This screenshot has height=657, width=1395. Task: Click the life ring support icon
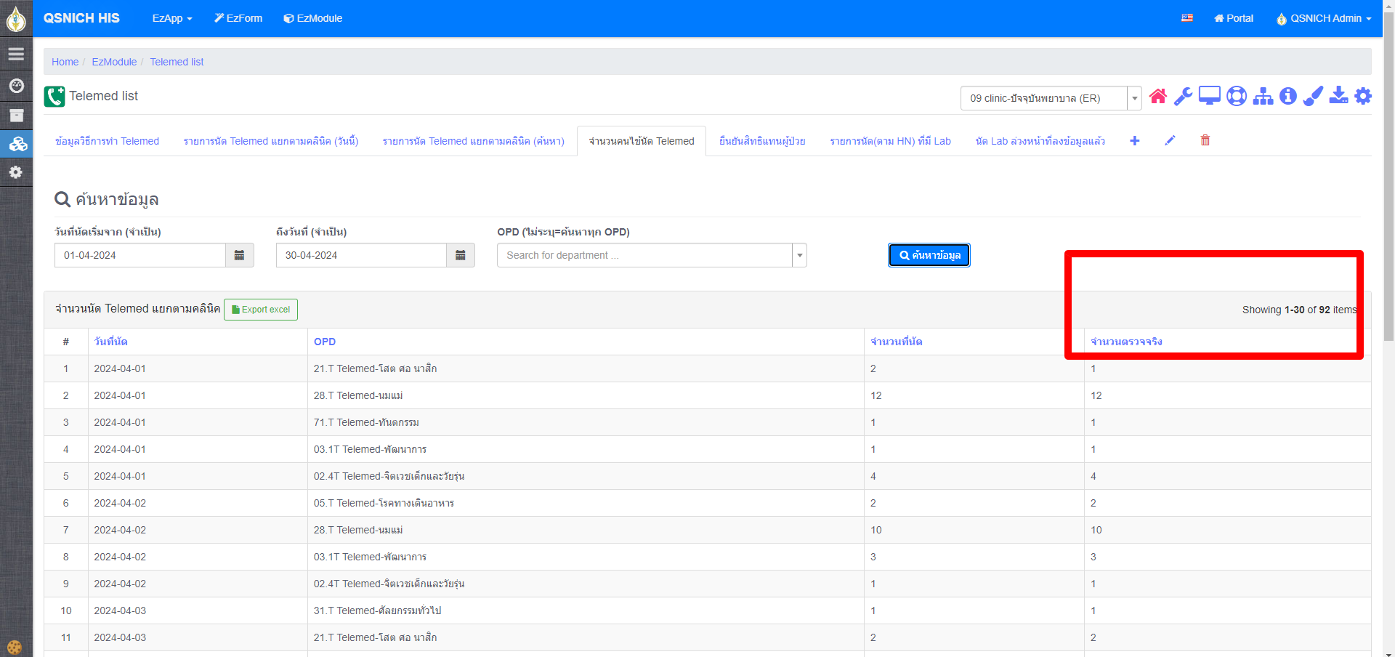[1236, 97]
